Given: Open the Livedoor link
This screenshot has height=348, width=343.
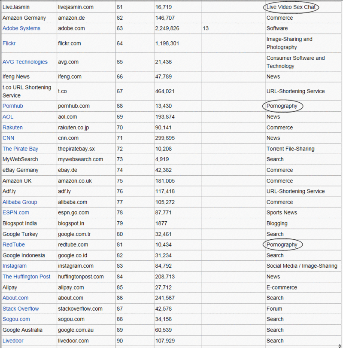Looking at the screenshot, I should pyautogui.click(x=13, y=341).
